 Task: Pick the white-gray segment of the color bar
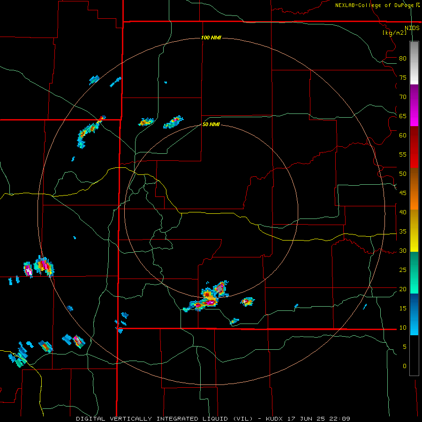[414, 63]
